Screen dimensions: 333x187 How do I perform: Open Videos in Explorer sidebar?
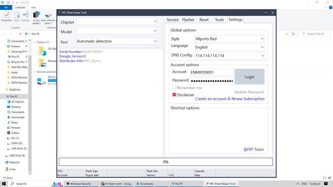(15, 133)
